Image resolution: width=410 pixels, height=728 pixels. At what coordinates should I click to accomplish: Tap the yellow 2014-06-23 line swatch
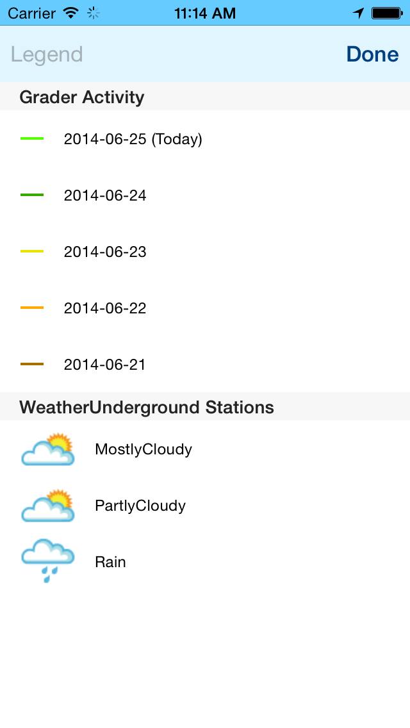(32, 251)
